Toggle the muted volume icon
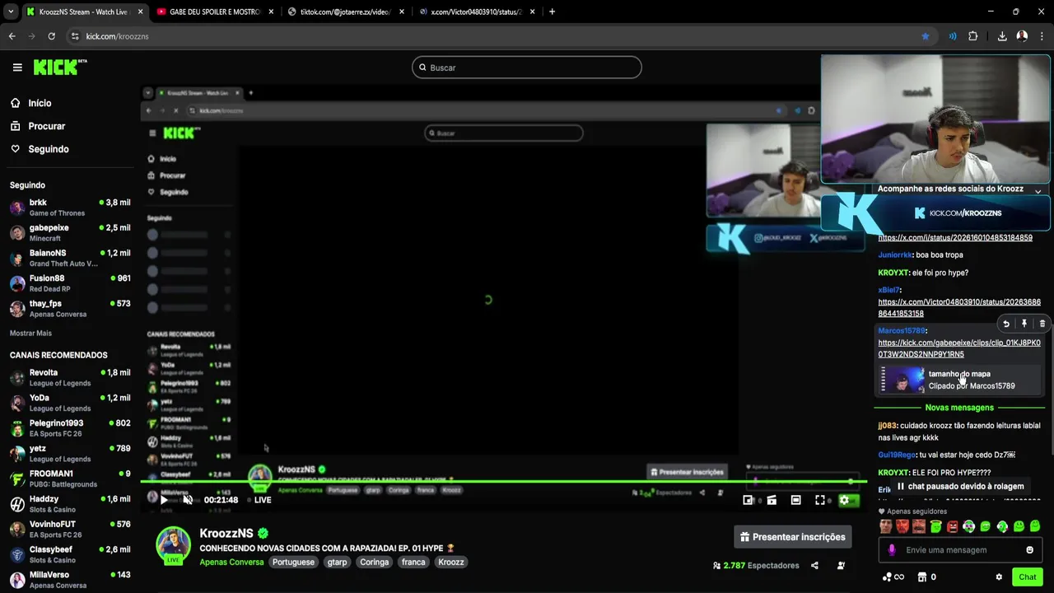This screenshot has height=593, width=1054. coord(188,500)
